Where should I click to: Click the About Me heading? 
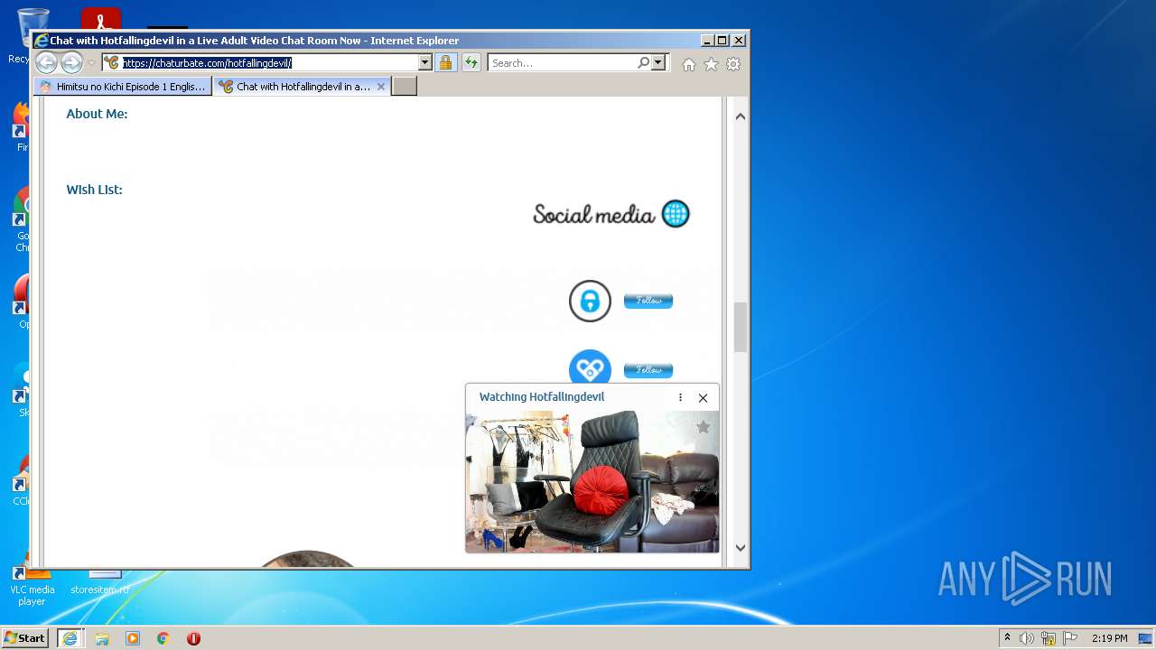point(97,114)
